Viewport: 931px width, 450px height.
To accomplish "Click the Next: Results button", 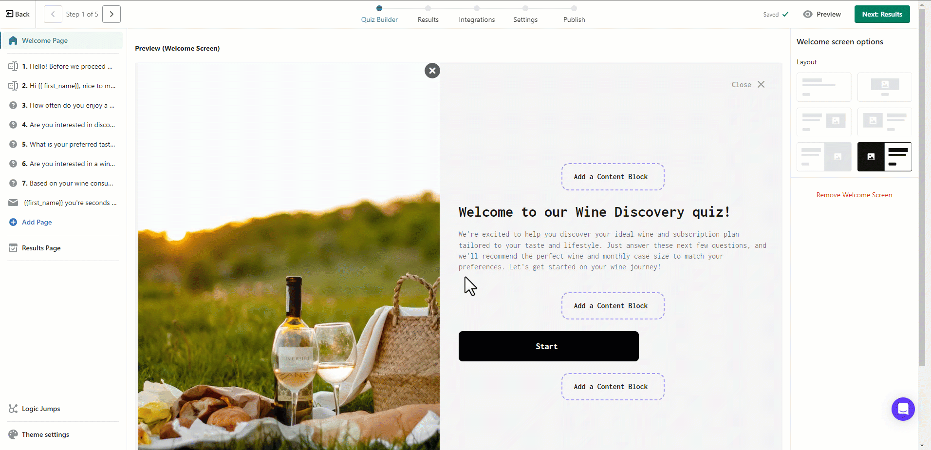I will [x=881, y=14].
